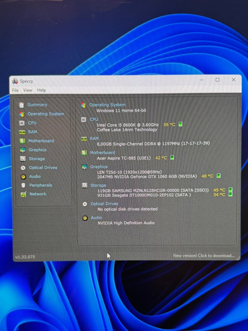Open Graphics details from sidebar
The image size is (248, 331).
(37, 150)
